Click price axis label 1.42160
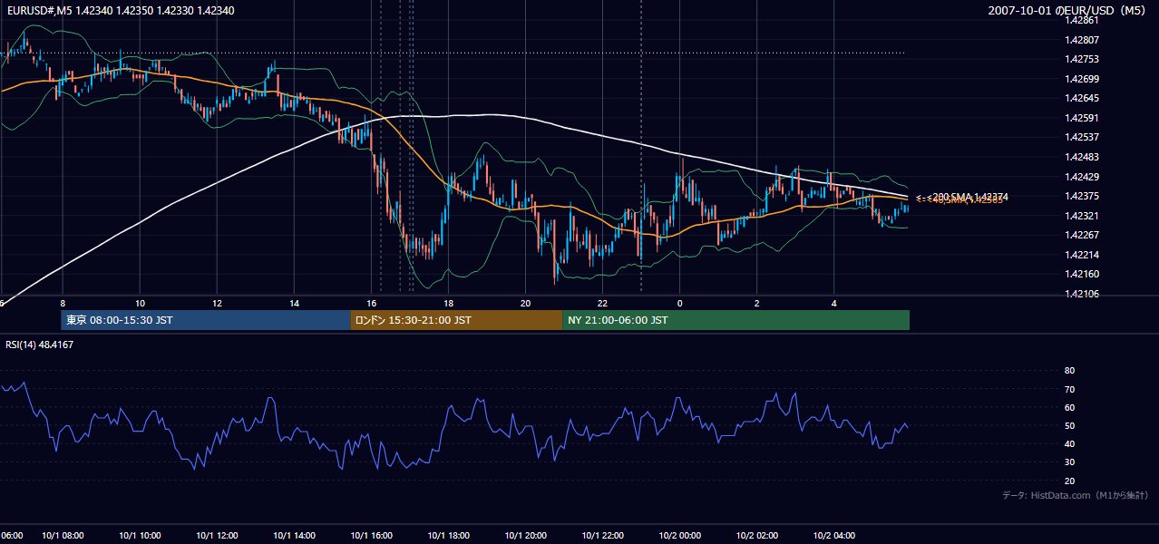The image size is (1159, 544). pos(1082,274)
